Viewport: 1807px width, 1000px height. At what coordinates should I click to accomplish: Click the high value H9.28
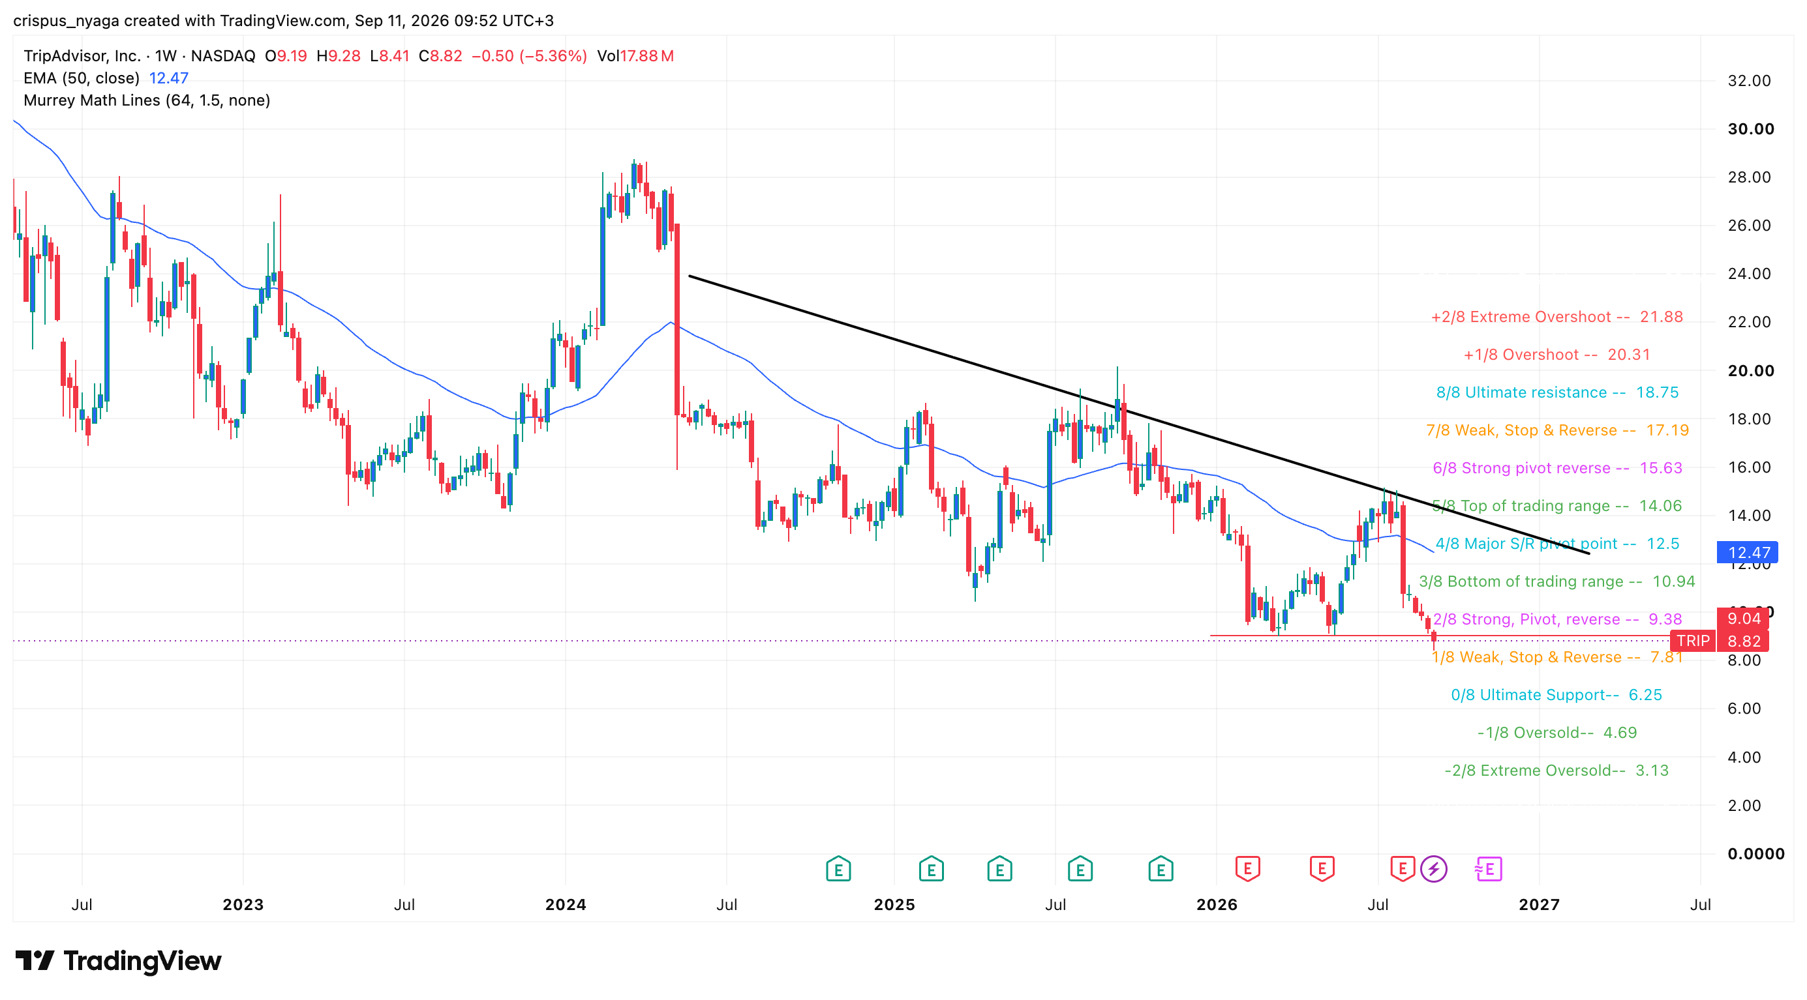[x=338, y=55]
